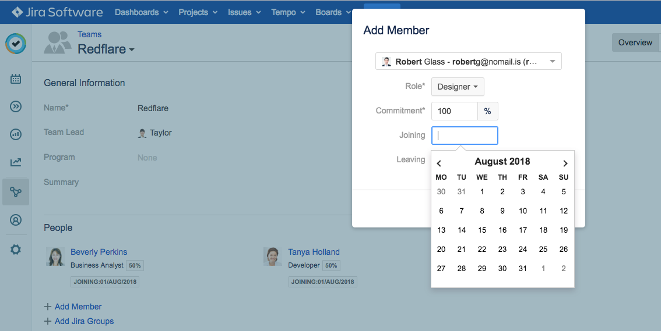661x331 pixels.
Task: Open the Designer role dropdown
Action: point(458,87)
